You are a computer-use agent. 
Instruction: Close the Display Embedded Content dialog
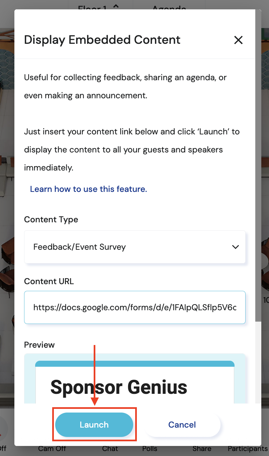pos(238,40)
